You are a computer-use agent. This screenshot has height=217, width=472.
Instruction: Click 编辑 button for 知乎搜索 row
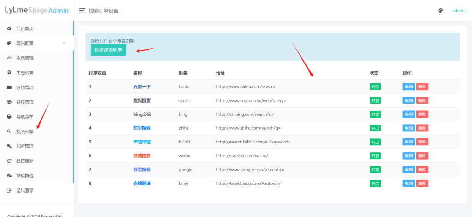[x=408, y=128]
